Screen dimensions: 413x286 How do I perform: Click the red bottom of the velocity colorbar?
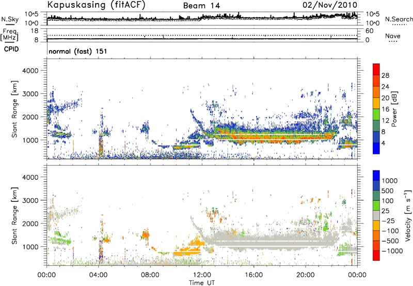click(376, 256)
